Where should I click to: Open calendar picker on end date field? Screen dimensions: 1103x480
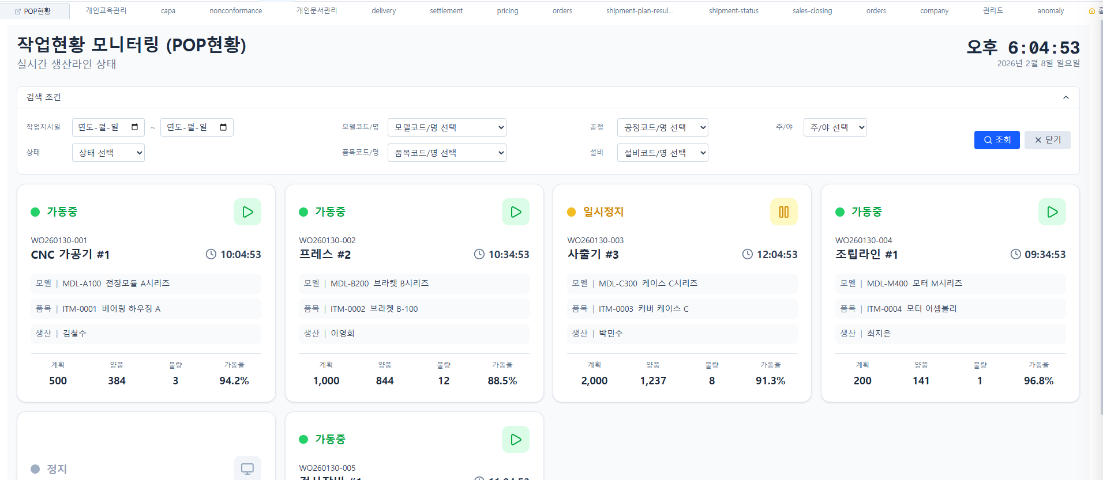[x=223, y=127]
